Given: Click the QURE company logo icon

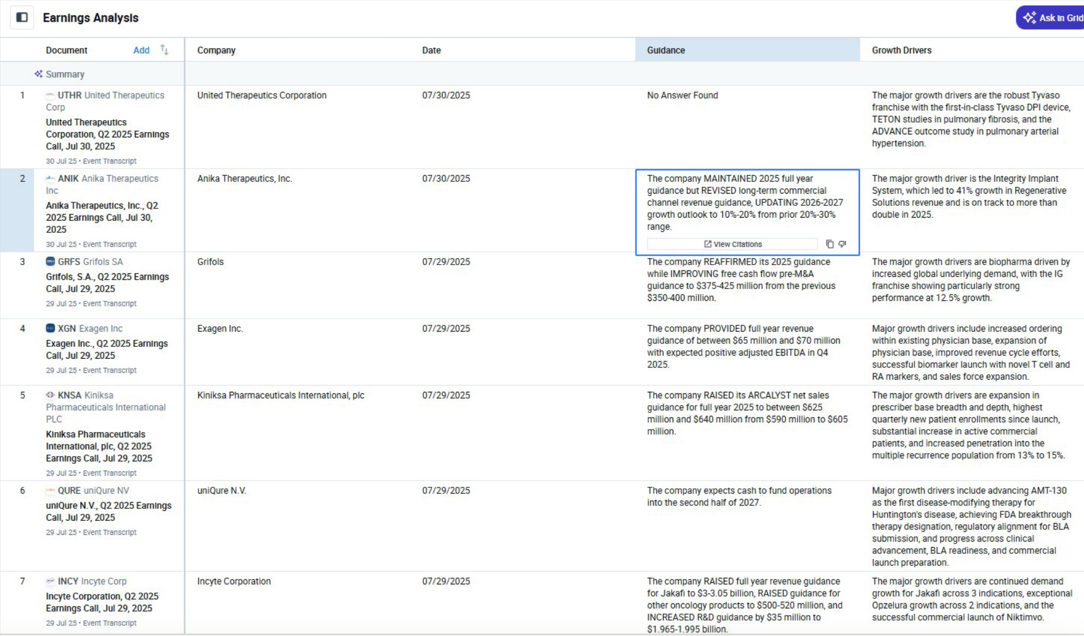Looking at the screenshot, I should (x=50, y=490).
